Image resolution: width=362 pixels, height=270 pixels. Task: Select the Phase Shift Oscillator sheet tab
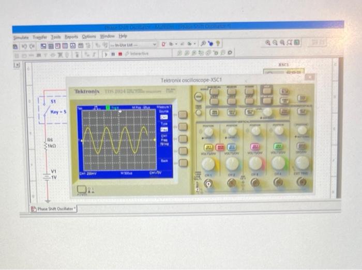[53, 209]
